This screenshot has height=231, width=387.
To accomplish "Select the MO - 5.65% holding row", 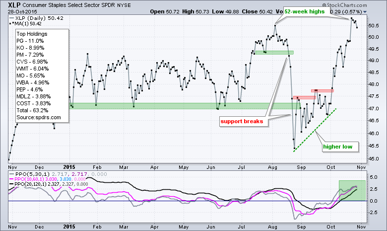I will 31,76.
